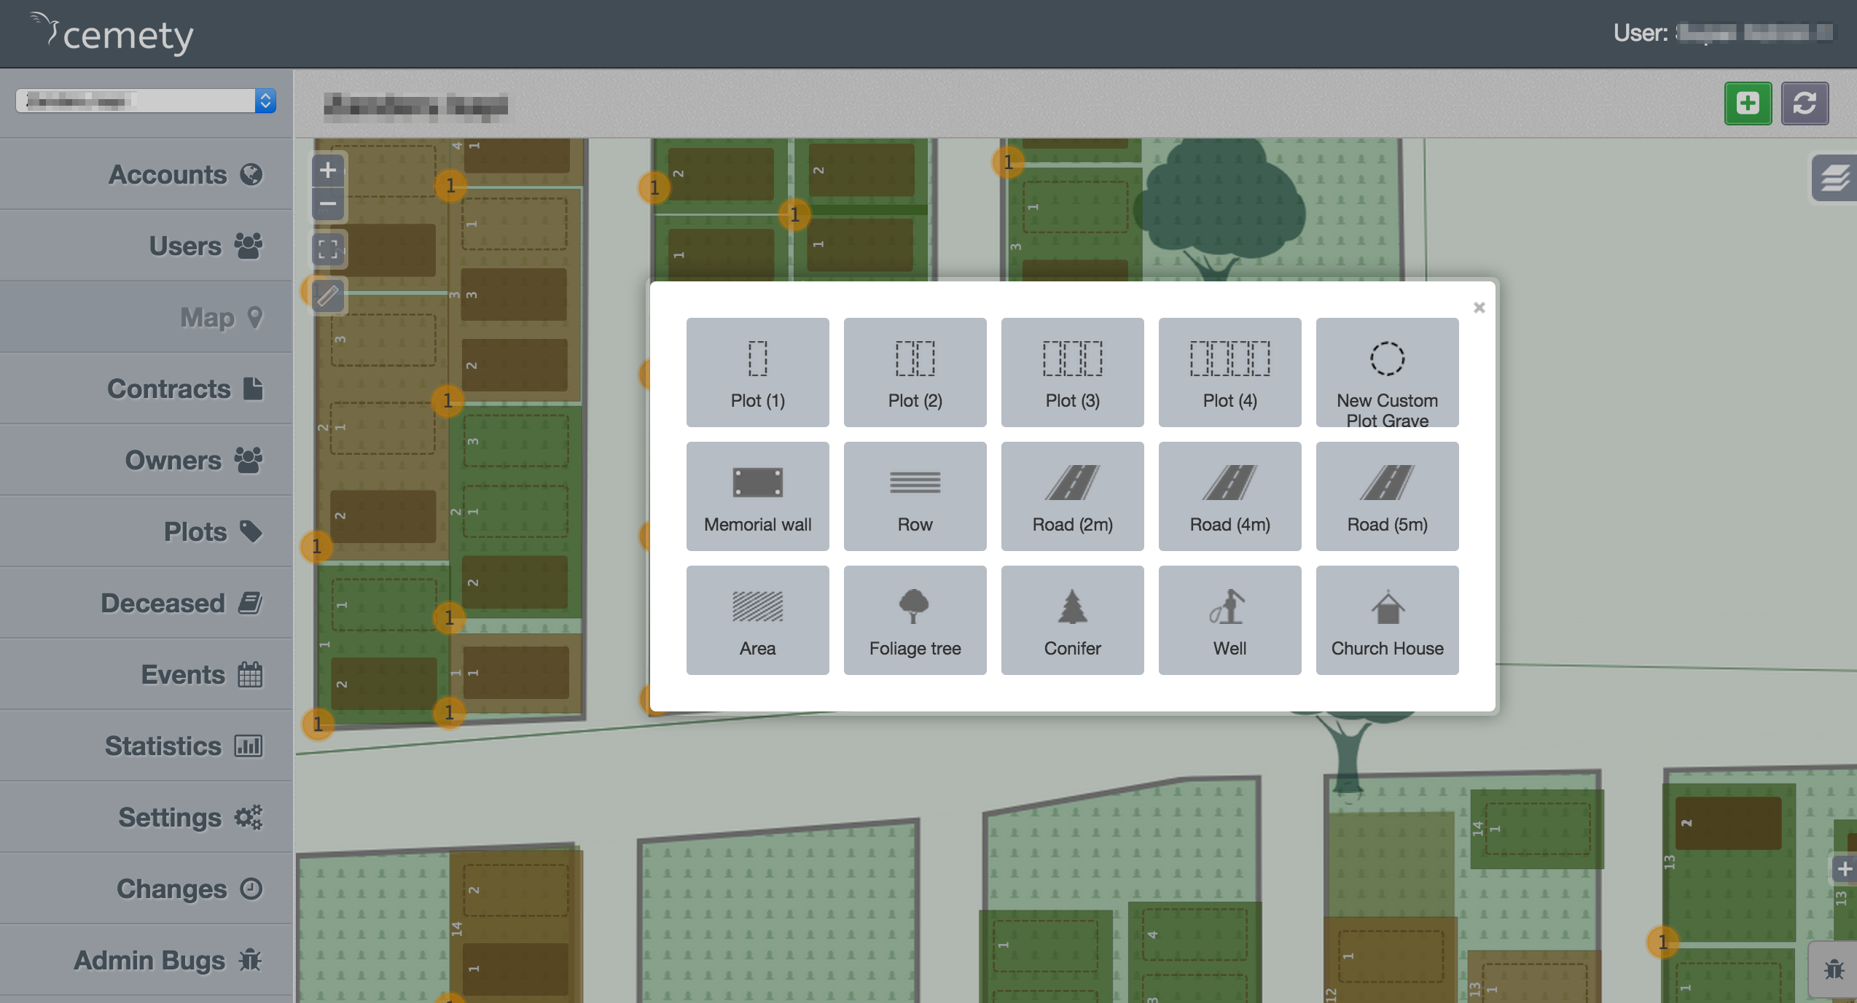
Task: Open the map layers panel
Action: [x=1834, y=177]
